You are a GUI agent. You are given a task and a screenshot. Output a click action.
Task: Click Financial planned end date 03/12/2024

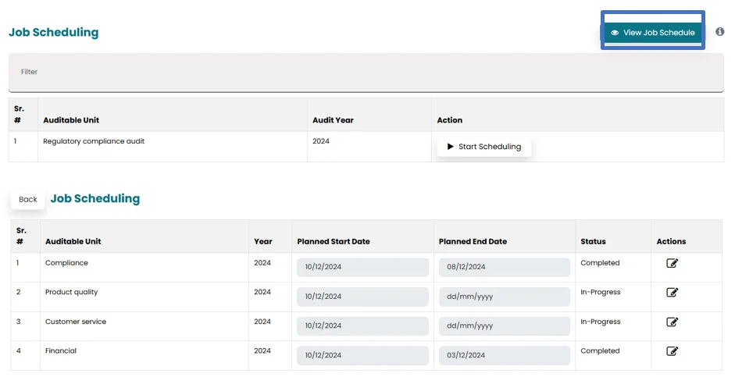point(504,355)
